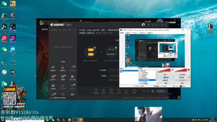Open user avatar in streaming companion header

(x=143, y=25)
